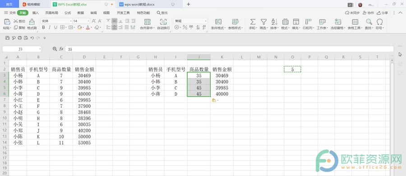Click the Sort (排序) AZ icon

click(x=274, y=22)
